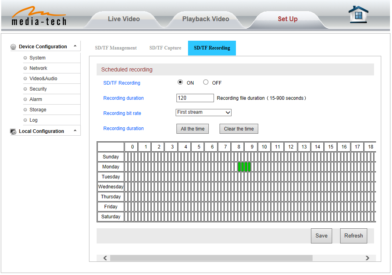Viewport: 392px width, 275px height.
Task: Click the bullet icon beside Network
Action: tap(25, 68)
